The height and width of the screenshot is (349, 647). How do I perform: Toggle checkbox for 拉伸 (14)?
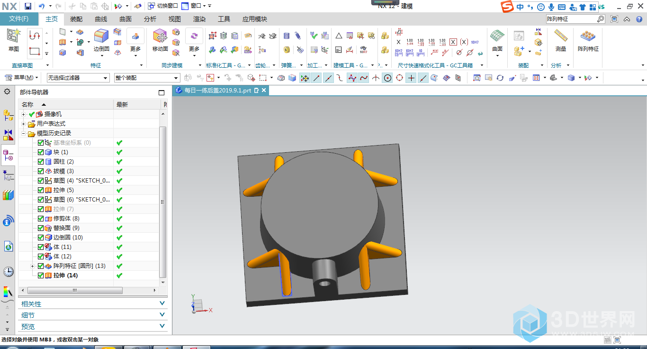tap(41, 276)
